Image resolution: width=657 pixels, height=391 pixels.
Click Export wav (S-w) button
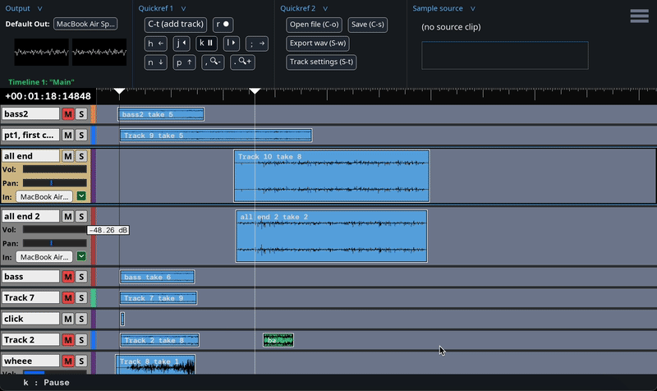coord(318,44)
